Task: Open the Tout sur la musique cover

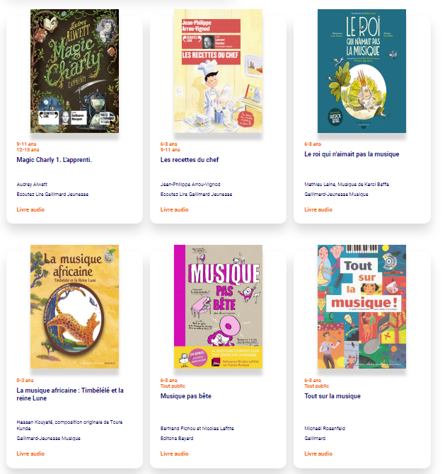Action: tap(362, 306)
